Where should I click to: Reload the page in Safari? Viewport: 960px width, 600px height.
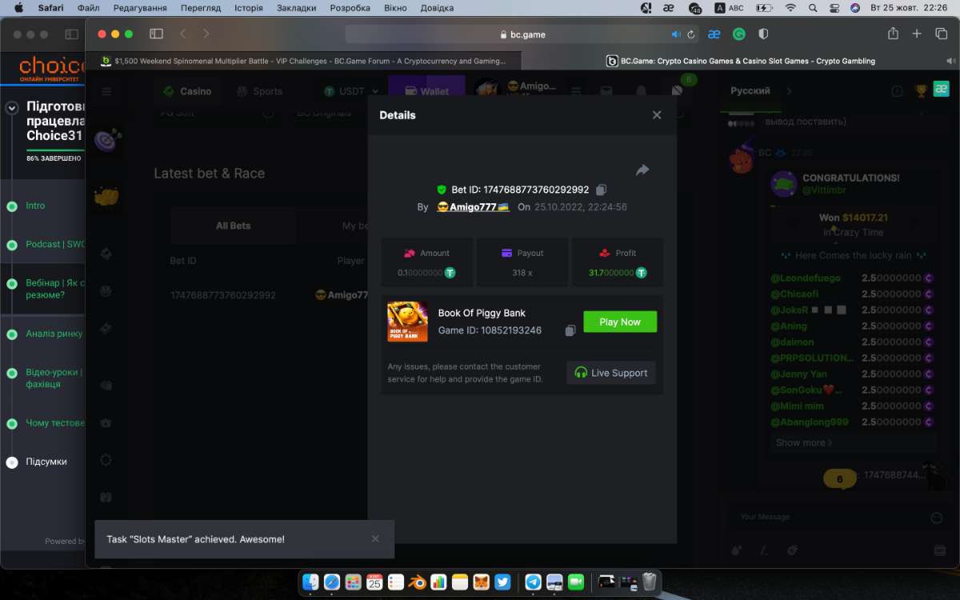tap(692, 34)
